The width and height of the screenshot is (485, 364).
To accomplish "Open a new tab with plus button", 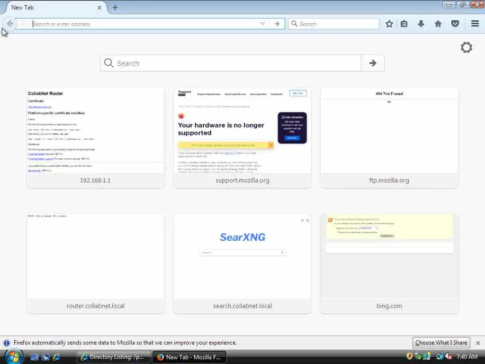I will click(115, 8).
